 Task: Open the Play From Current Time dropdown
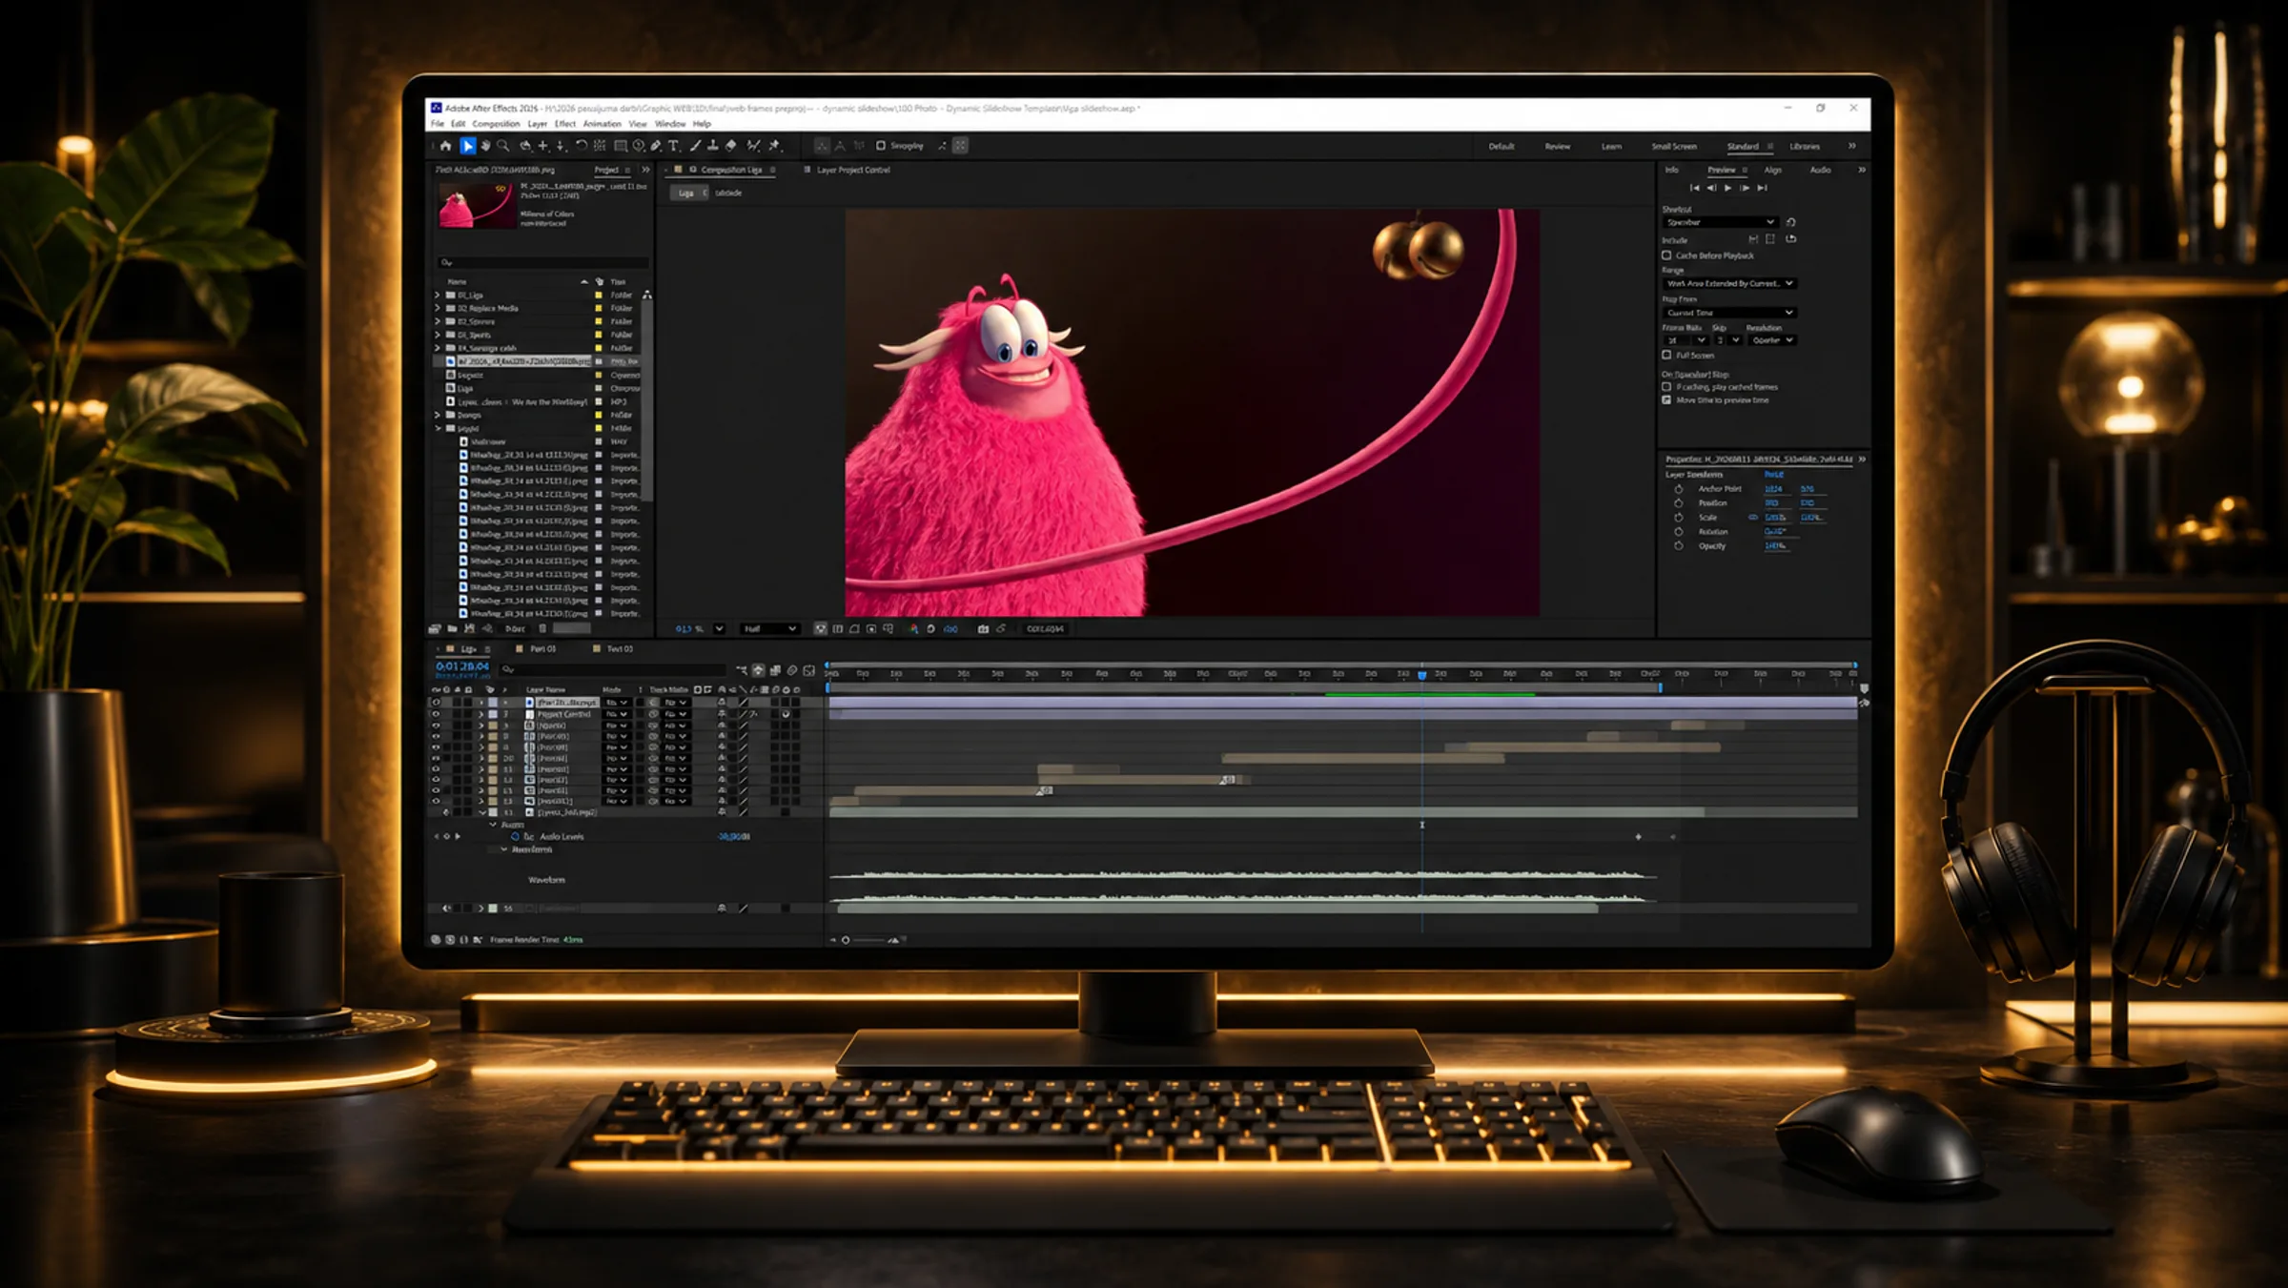(x=1729, y=313)
